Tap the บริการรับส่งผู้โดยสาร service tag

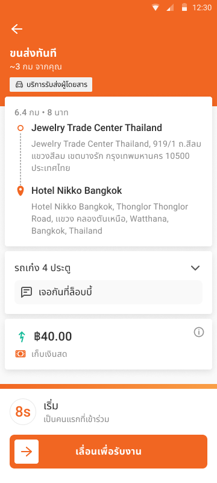click(x=51, y=85)
